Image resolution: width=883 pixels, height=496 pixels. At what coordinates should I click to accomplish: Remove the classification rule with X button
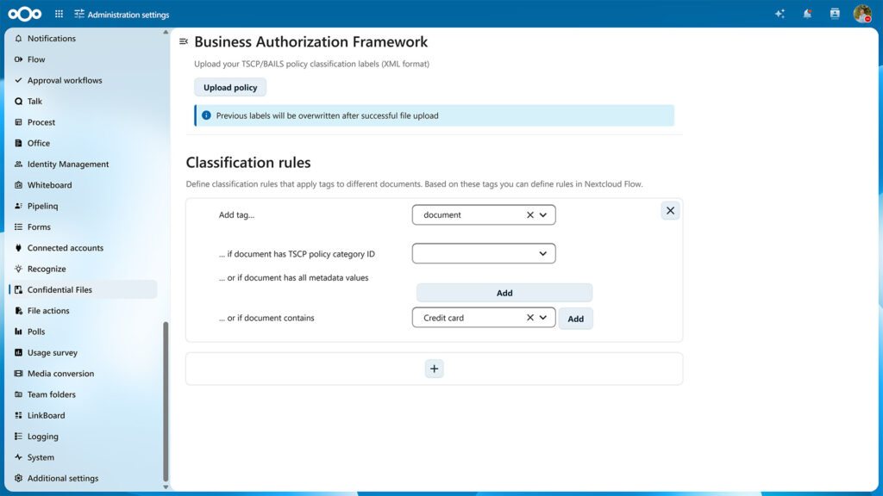coord(670,211)
